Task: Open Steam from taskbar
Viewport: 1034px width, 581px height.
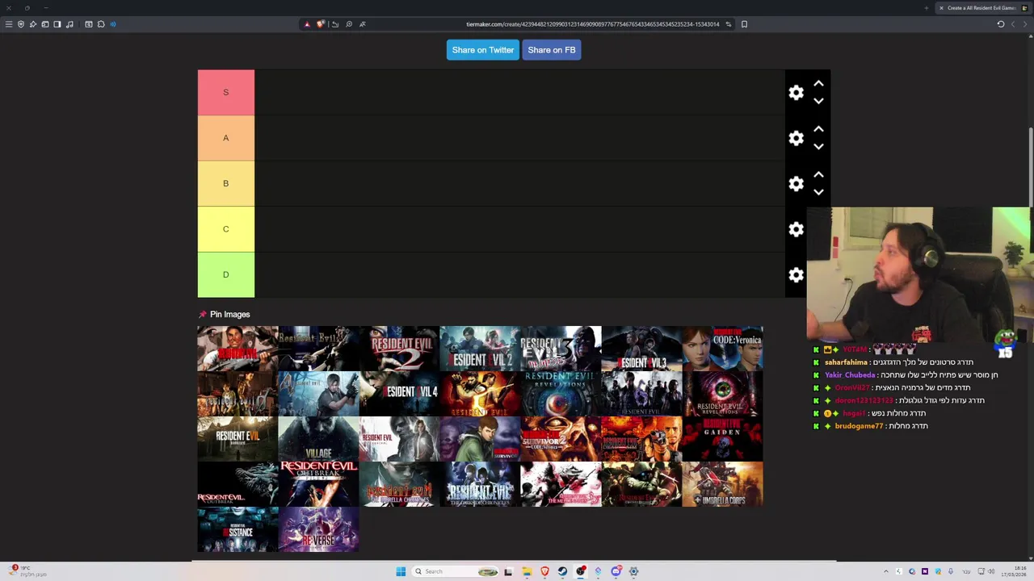Action: (562, 571)
